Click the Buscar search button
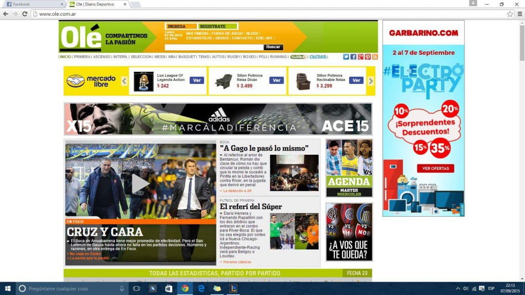This screenshot has width=525, height=295. coord(273,47)
